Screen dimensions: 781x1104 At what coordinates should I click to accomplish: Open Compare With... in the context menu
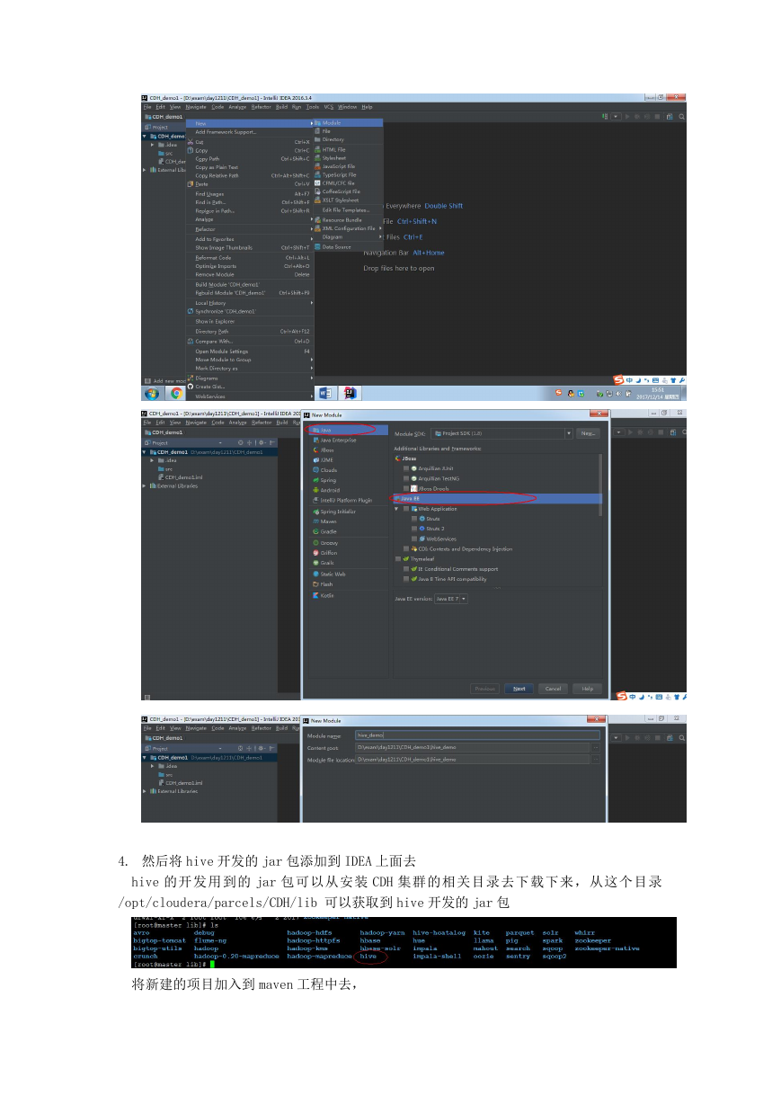pos(249,342)
